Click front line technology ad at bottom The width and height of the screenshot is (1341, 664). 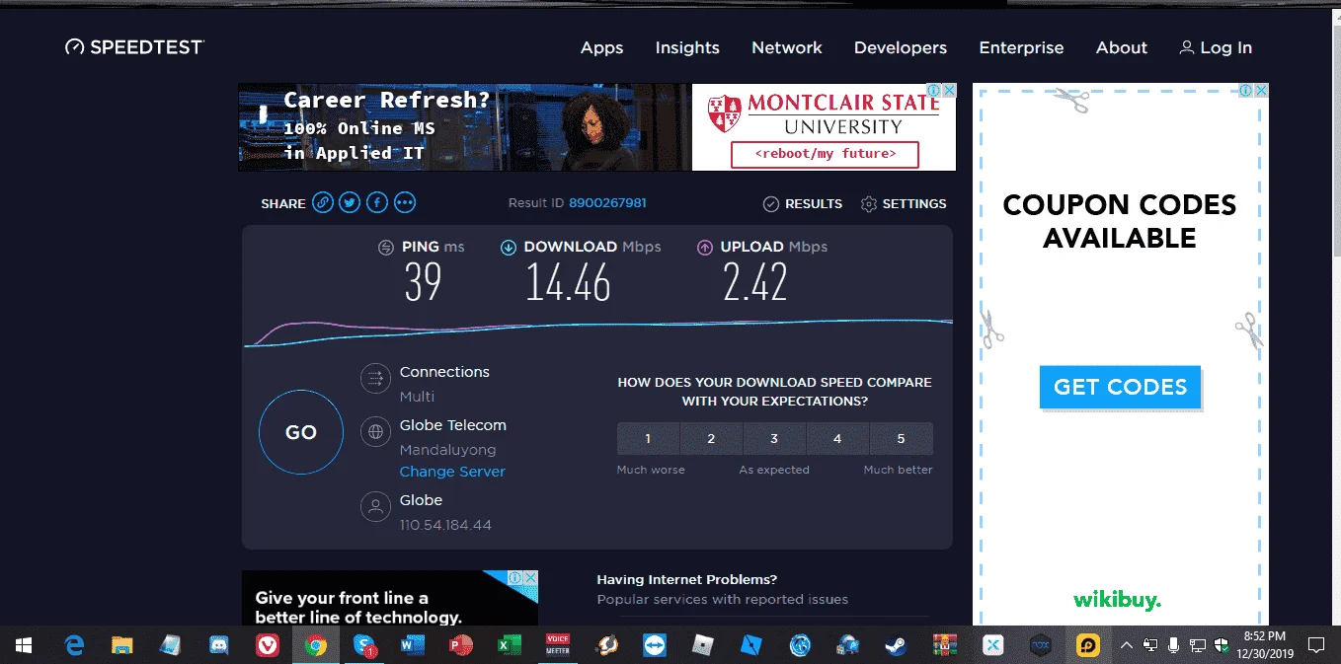tap(390, 598)
